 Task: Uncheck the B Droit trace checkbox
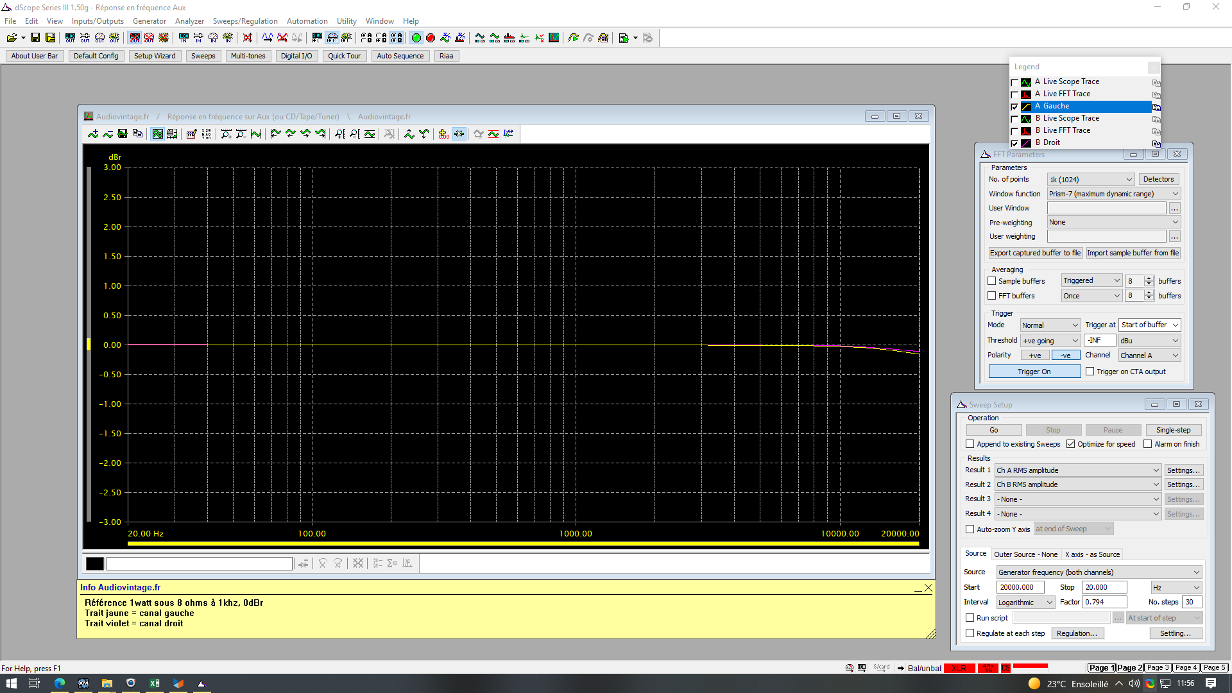tap(1014, 143)
